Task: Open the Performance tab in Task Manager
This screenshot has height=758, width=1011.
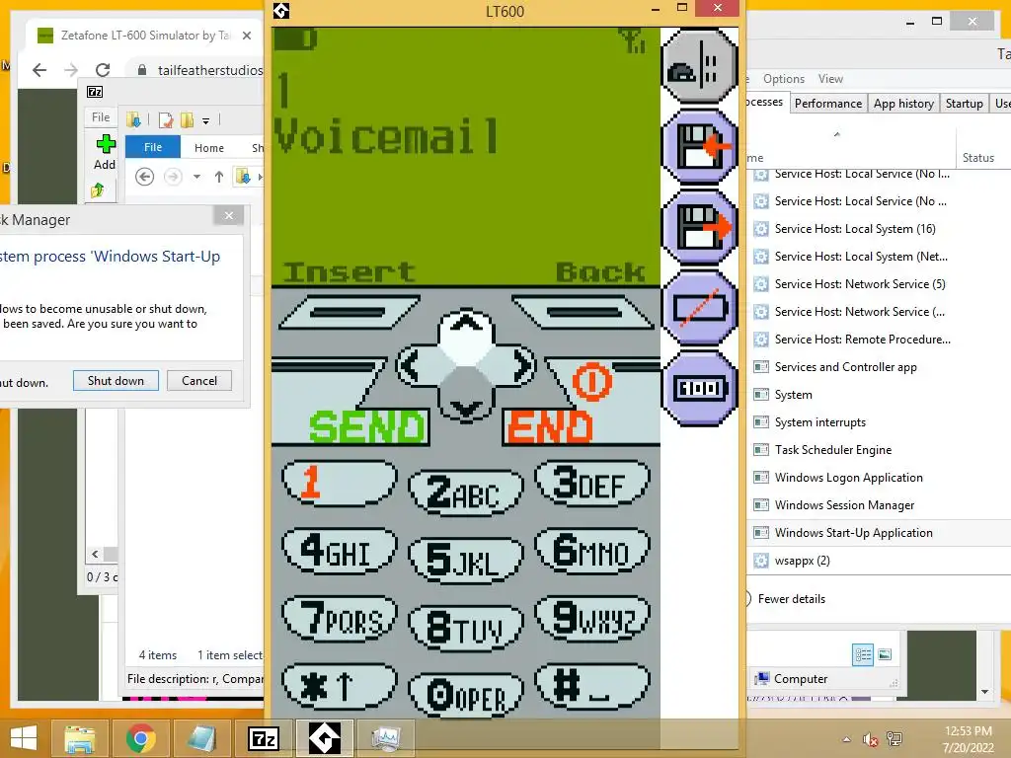Action: coord(828,103)
